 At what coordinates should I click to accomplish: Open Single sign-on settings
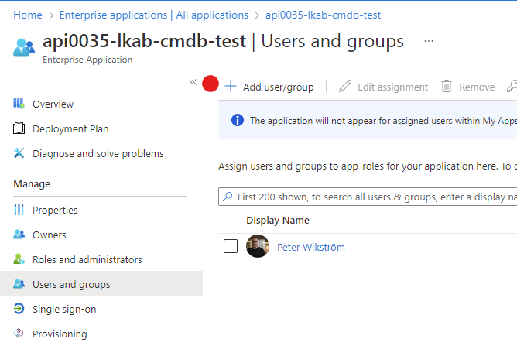point(64,310)
